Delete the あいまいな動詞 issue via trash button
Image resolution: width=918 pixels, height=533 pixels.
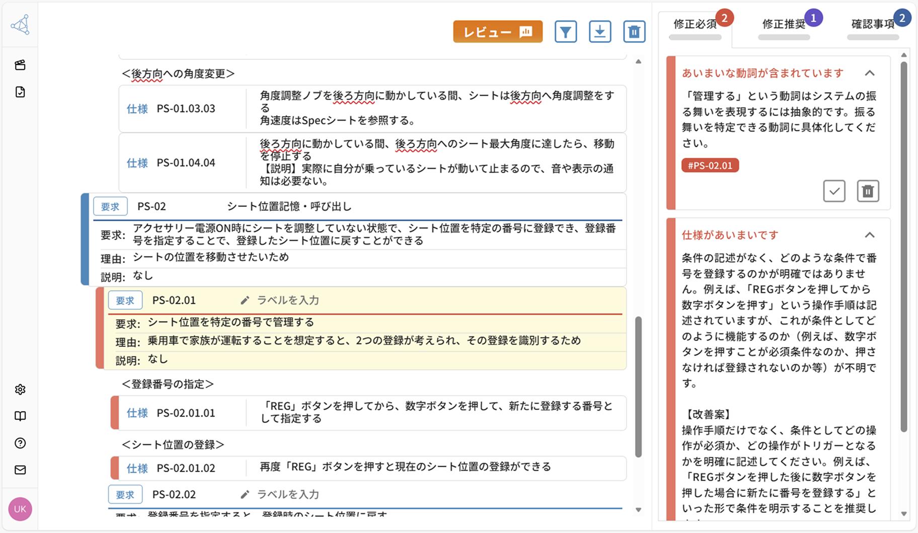pos(868,191)
